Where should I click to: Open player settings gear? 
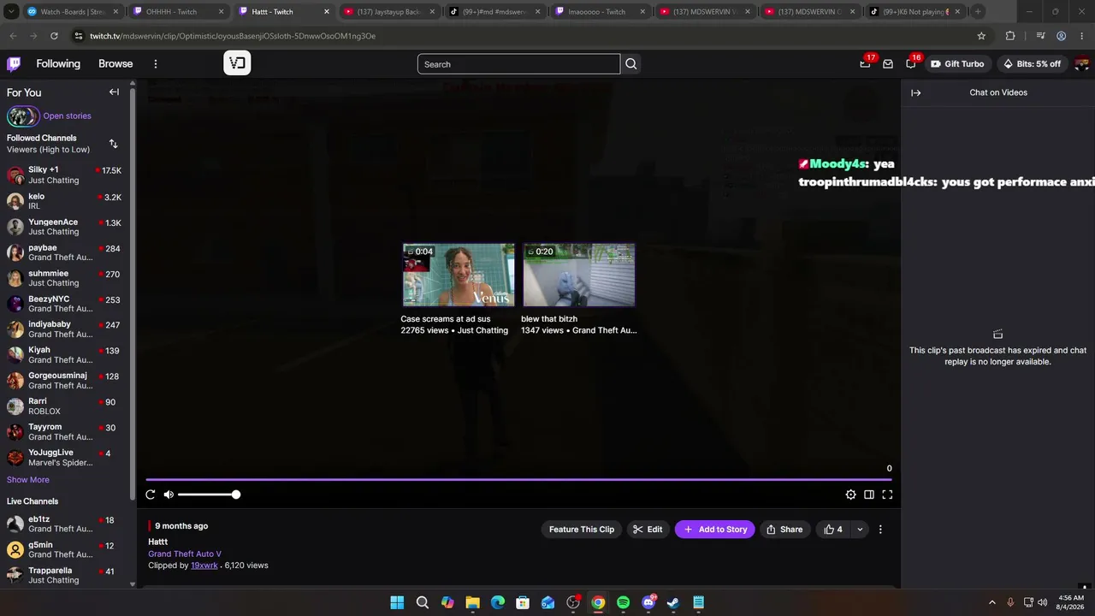click(850, 495)
